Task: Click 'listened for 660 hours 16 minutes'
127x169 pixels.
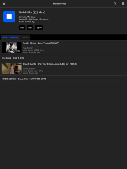Action: [34, 19]
